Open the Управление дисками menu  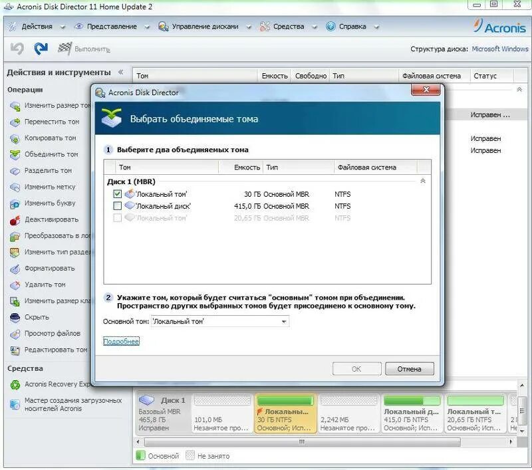[205, 27]
